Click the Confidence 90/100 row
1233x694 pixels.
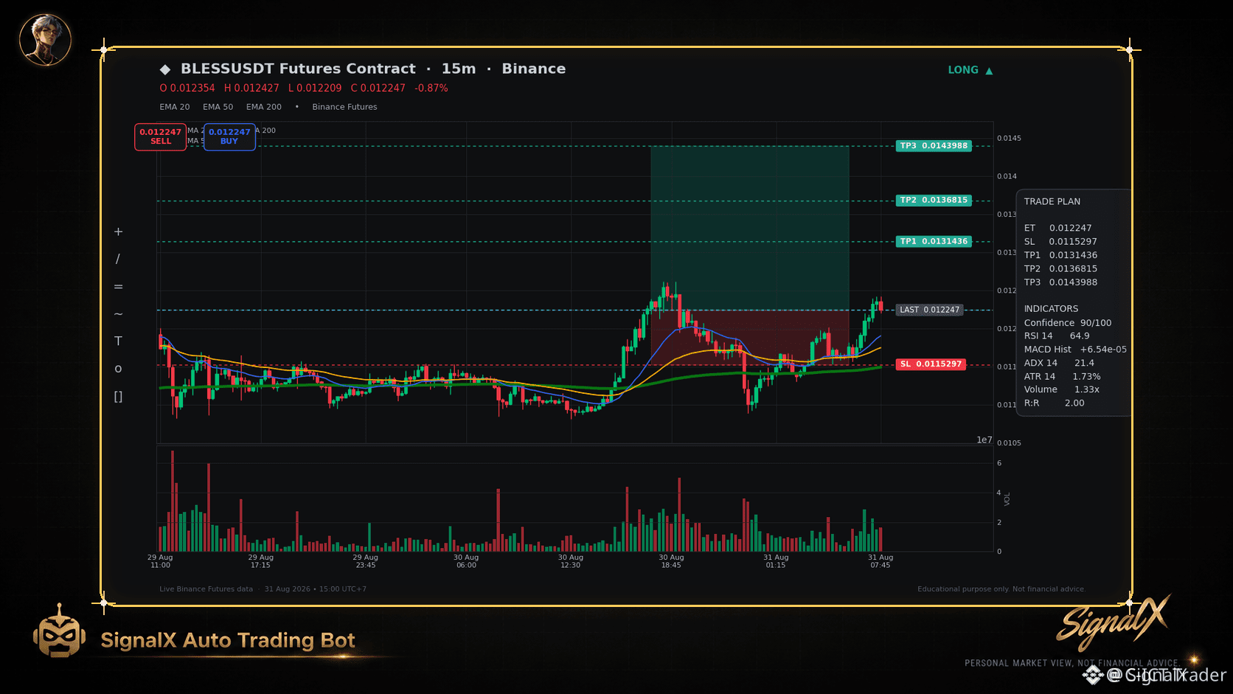coord(1068,323)
